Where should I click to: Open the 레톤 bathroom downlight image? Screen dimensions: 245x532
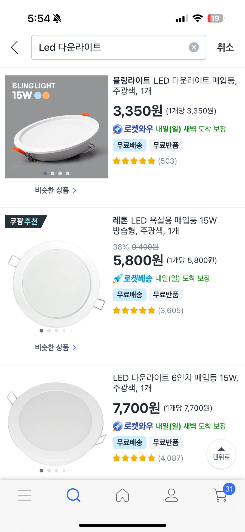click(x=56, y=284)
